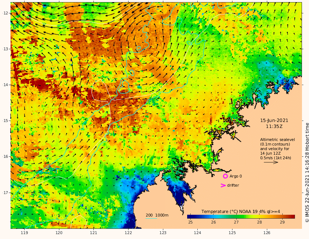Screen dimensions: 309x239
Task: Select the 'Argo 0' legend label
Action: 236,176
